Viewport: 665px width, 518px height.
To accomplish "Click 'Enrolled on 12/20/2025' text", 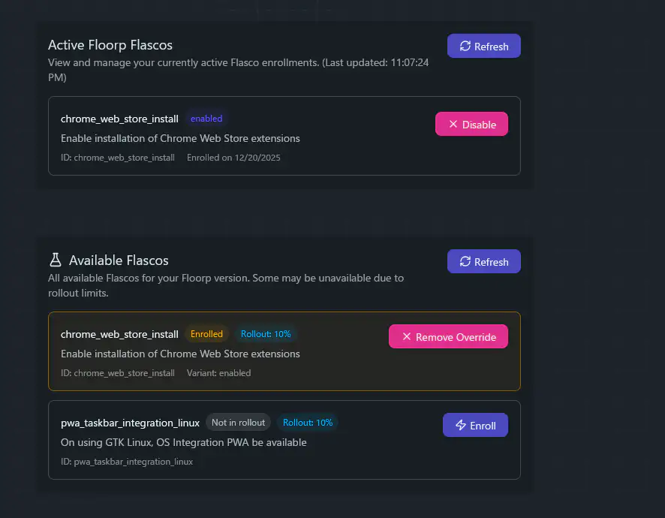I will coord(234,158).
